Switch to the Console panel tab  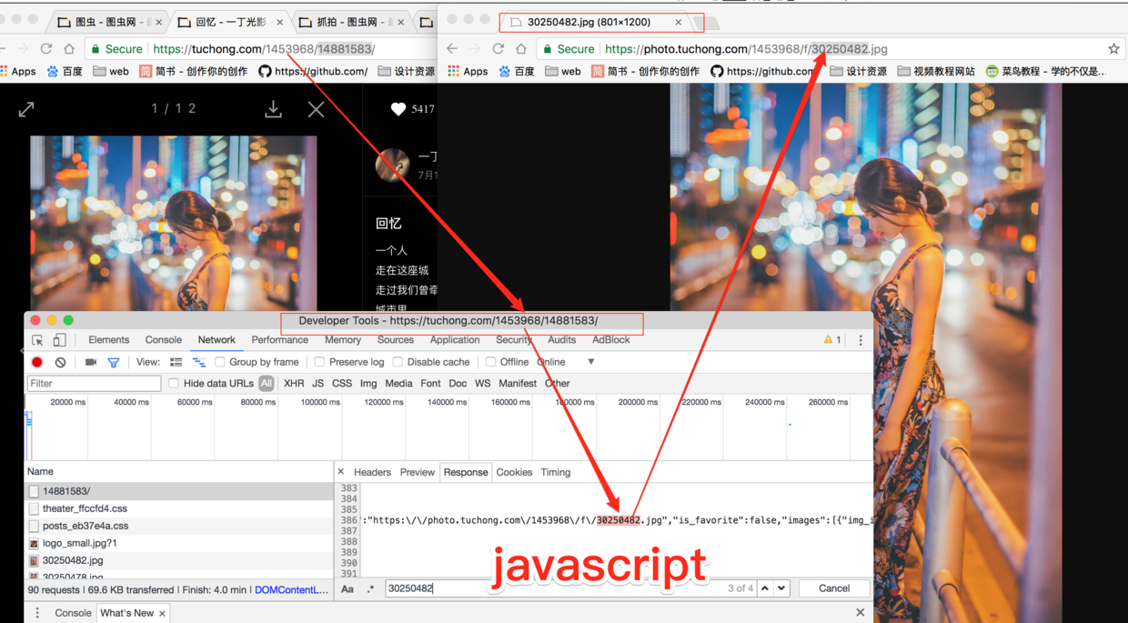[164, 340]
